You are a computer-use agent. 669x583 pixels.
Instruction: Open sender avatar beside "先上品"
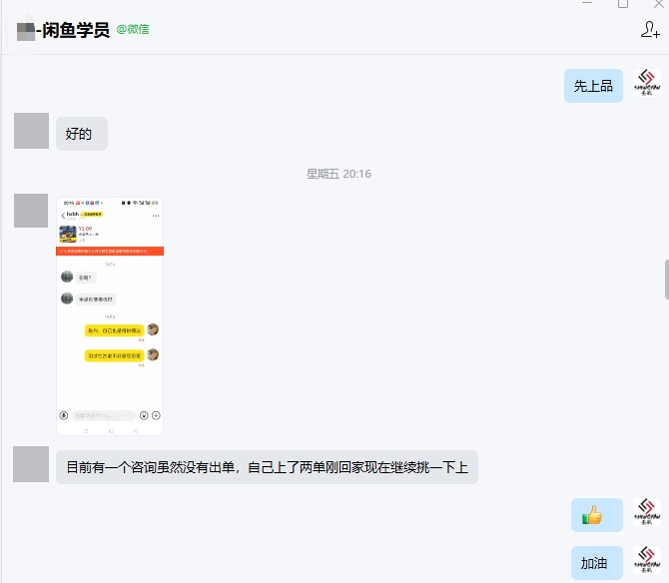(x=646, y=83)
